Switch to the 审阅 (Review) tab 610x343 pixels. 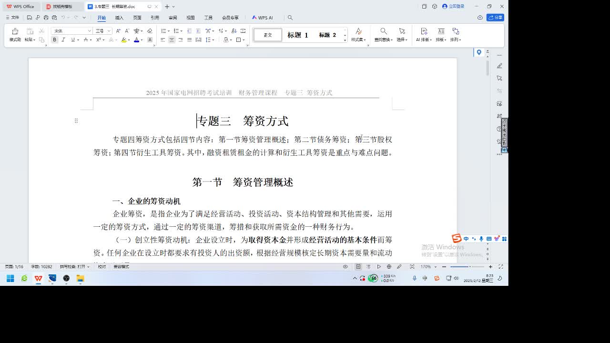(173, 18)
